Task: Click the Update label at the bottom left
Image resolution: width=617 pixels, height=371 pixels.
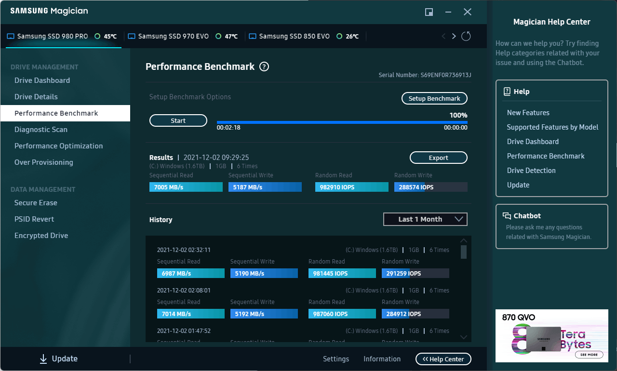Action: coord(65,358)
